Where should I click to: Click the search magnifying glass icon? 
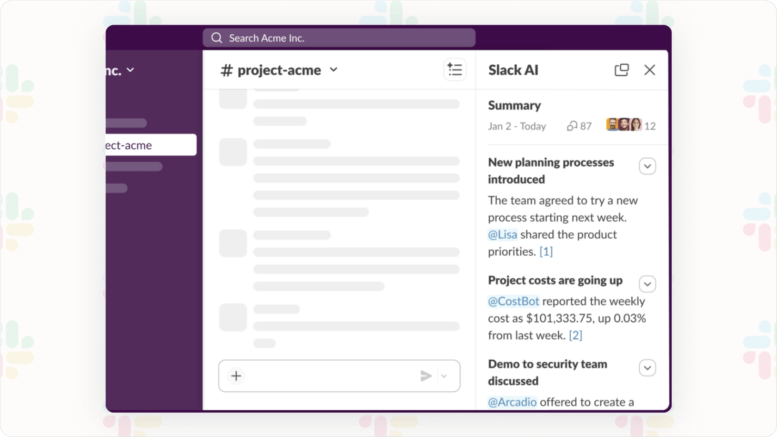click(x=216, y=37)
